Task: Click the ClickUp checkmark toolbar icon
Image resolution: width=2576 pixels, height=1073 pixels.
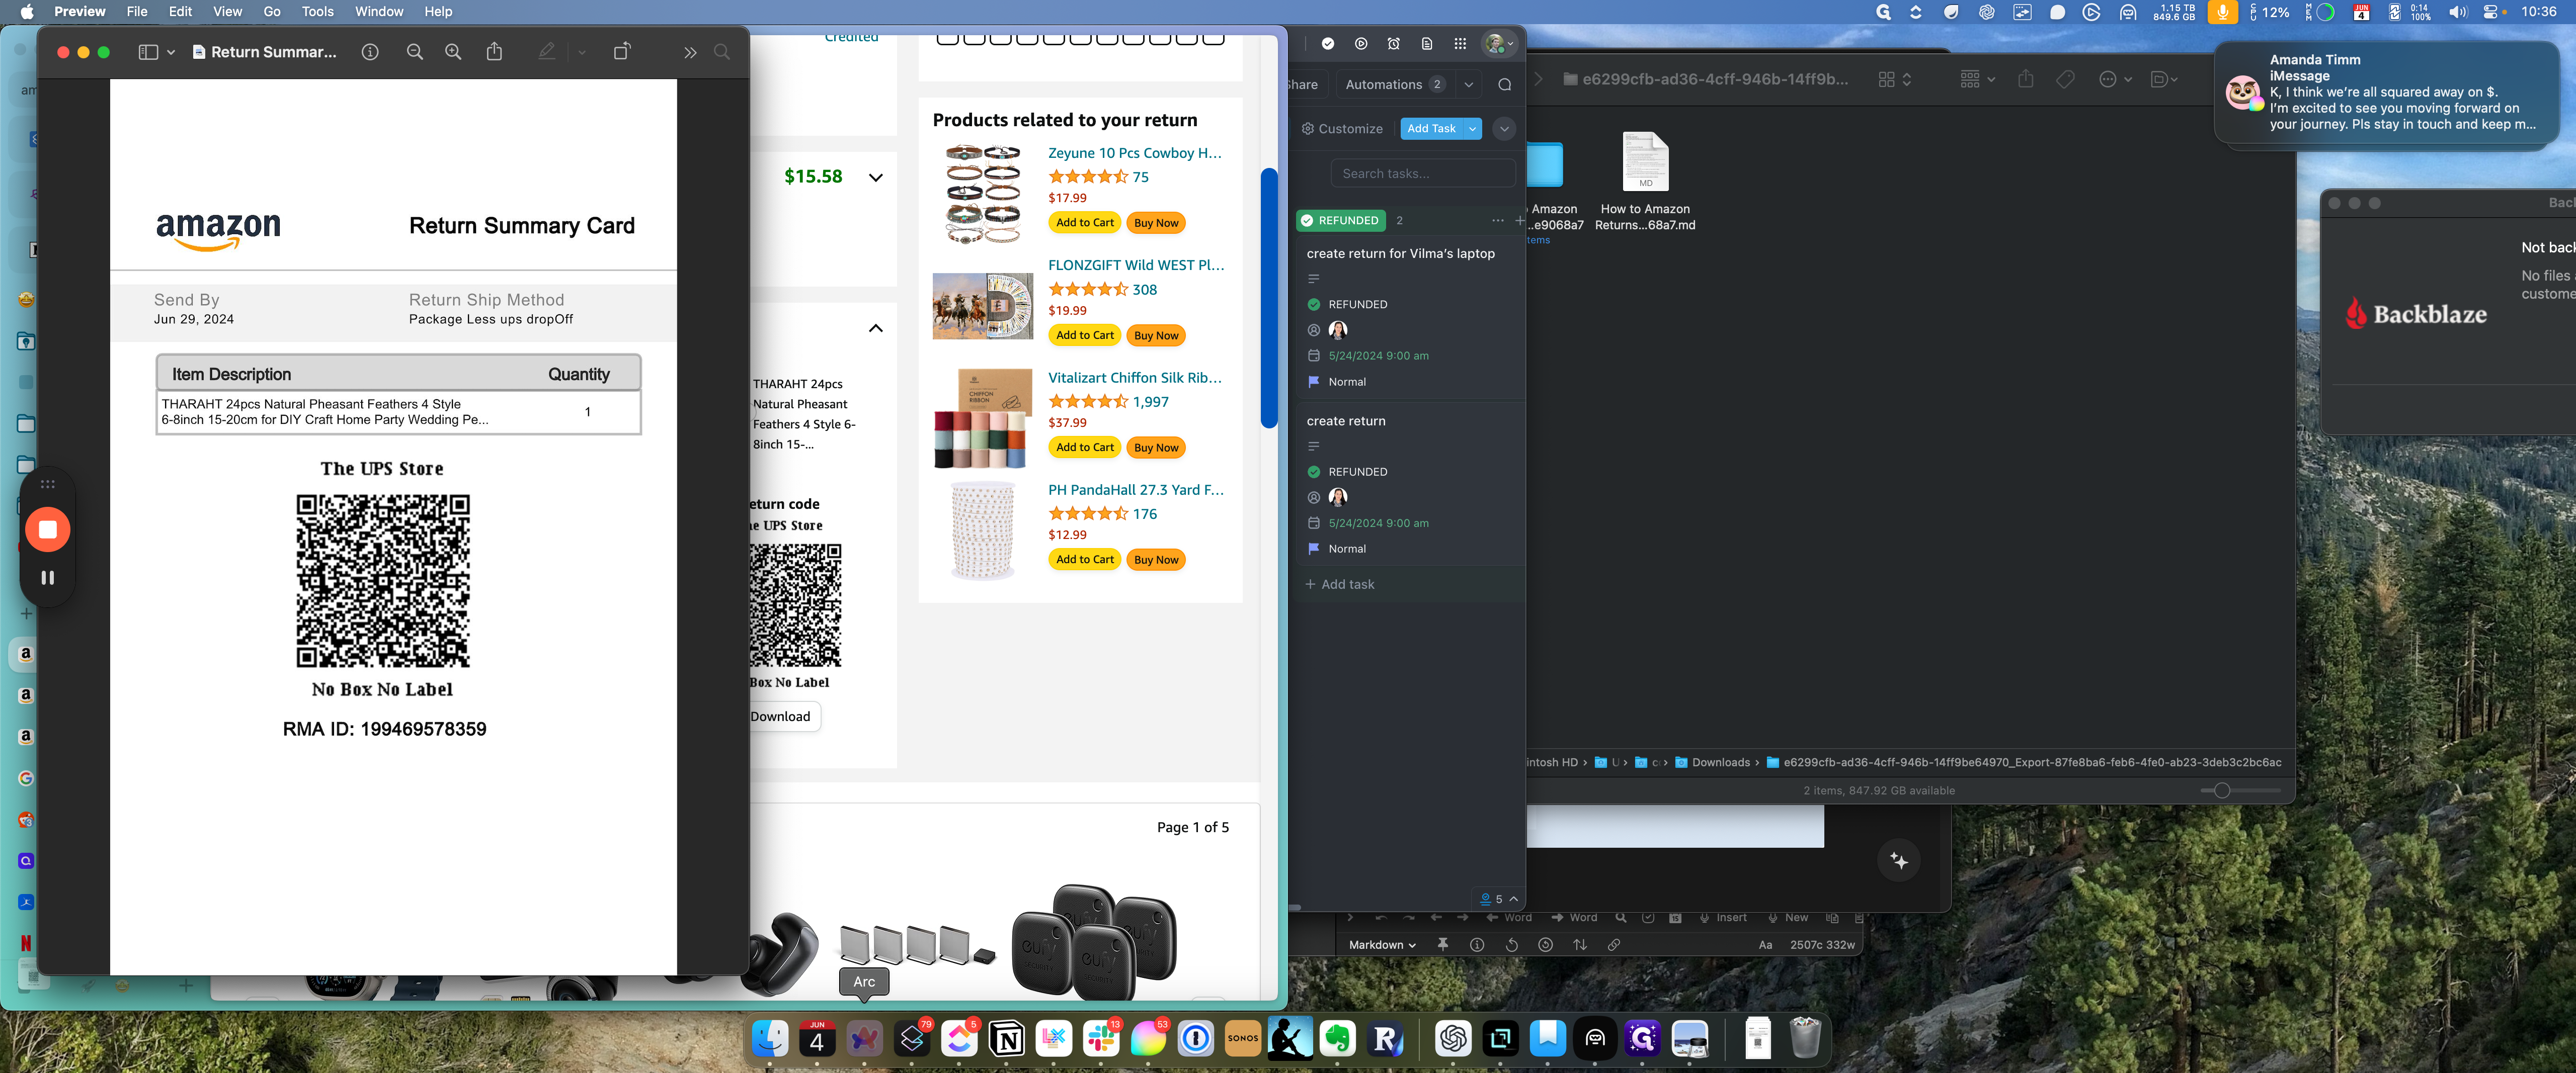Action: [1328, 44]
